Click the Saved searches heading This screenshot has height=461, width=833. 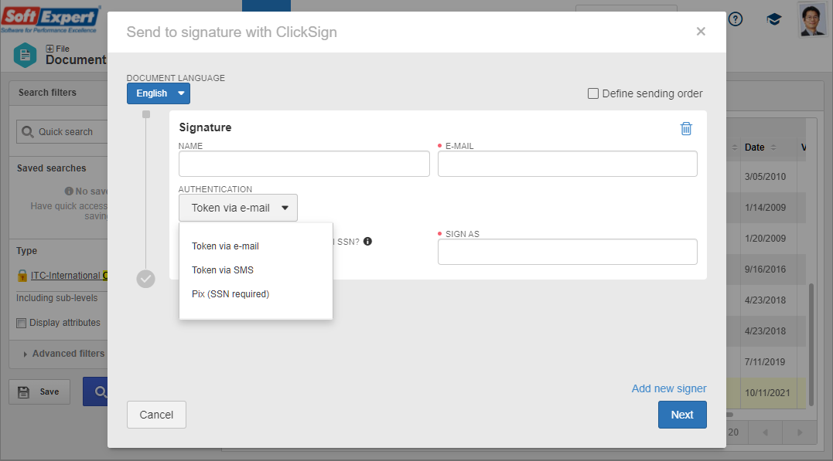(x=51, y=168)
